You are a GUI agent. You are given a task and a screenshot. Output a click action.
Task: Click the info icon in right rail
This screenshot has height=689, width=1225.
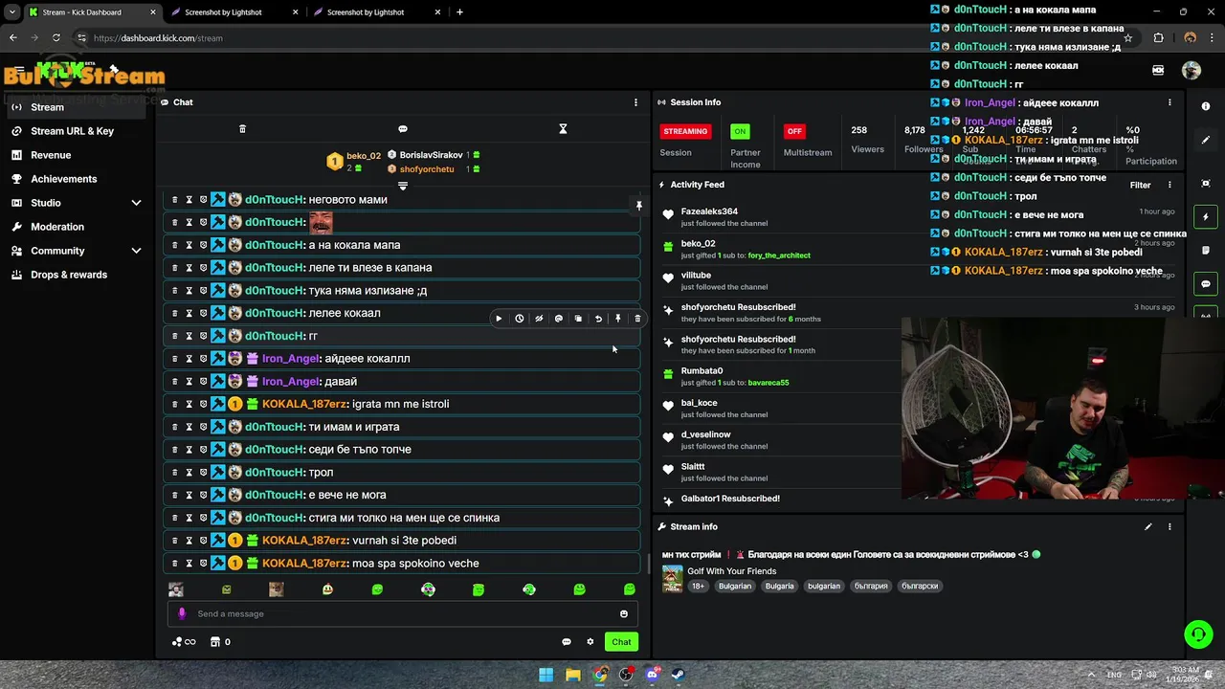1206,106
